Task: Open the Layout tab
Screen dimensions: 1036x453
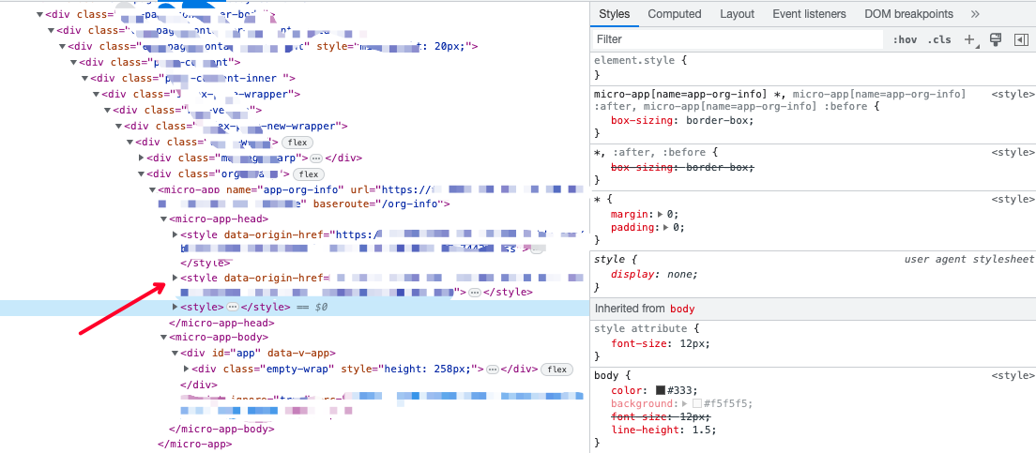Action: [x=737, y=14]
